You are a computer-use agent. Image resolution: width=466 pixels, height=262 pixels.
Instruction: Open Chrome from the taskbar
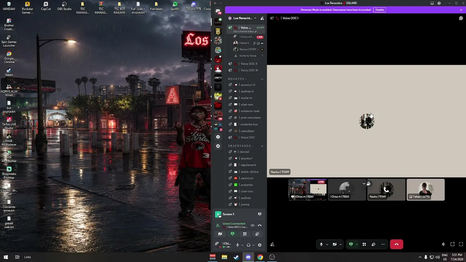(260, 257)
